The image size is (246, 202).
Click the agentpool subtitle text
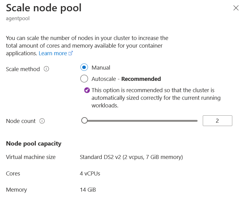(x=18, y=18)
